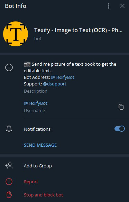The width and height of the screenshot is (129, 202).
Task: Click the truncated Texify bot title text
Action: 78,30
